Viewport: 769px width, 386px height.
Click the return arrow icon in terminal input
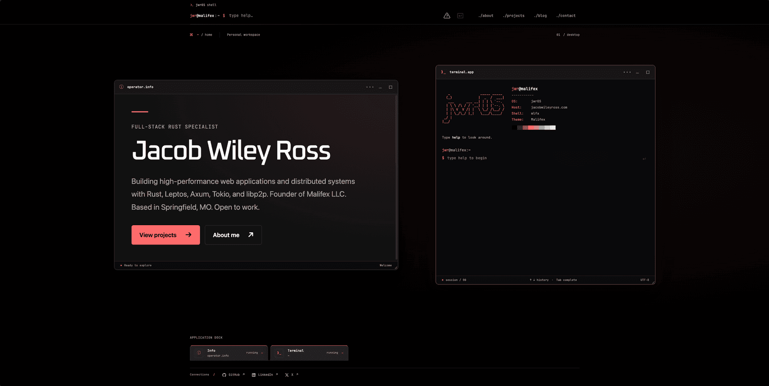pyautogui.click(x=644, y=158)
